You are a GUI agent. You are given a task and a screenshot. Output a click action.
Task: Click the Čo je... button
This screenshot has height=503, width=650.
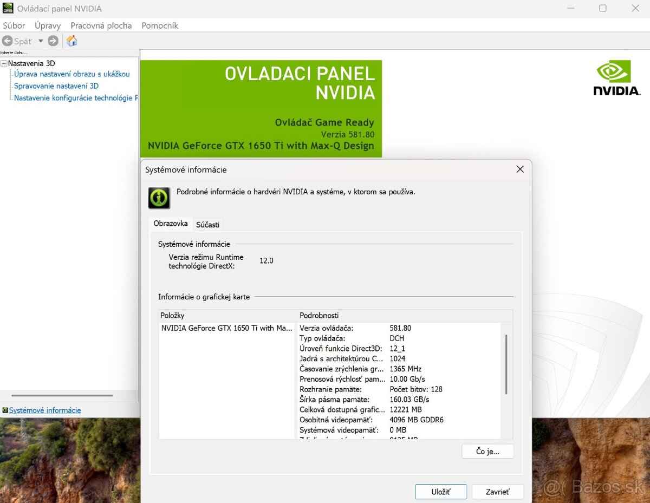point(487,451)
